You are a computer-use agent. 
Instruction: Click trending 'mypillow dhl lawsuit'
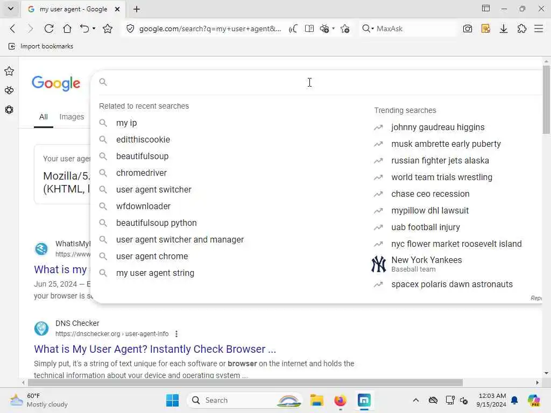coord(430,211)
